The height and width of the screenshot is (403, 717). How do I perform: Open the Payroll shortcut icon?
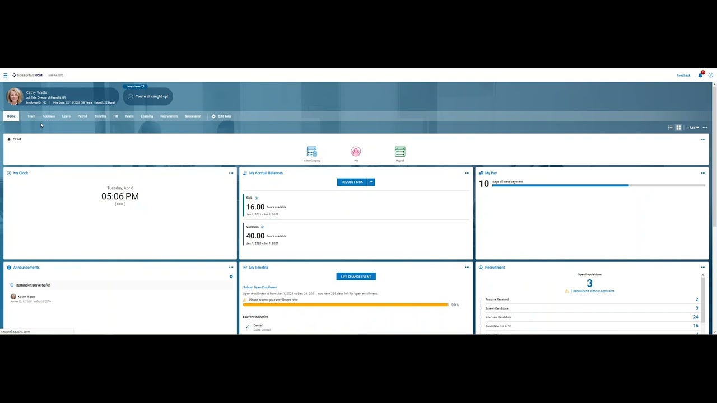(400, 152)
